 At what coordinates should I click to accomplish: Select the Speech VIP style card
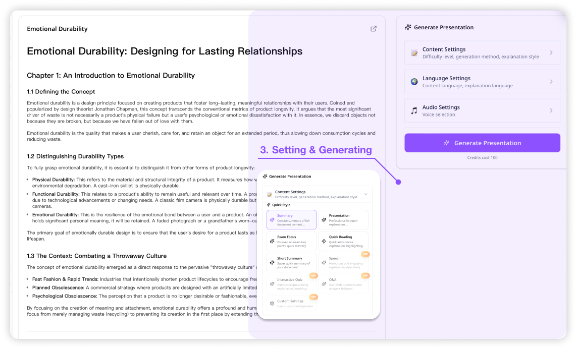(343, 262)
